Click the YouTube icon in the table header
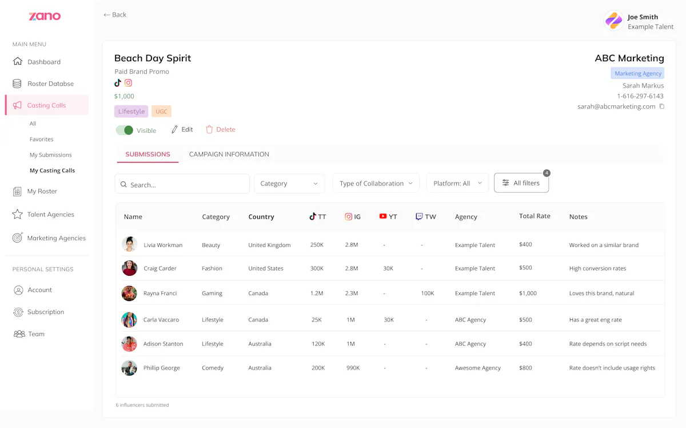 point(383,216)
